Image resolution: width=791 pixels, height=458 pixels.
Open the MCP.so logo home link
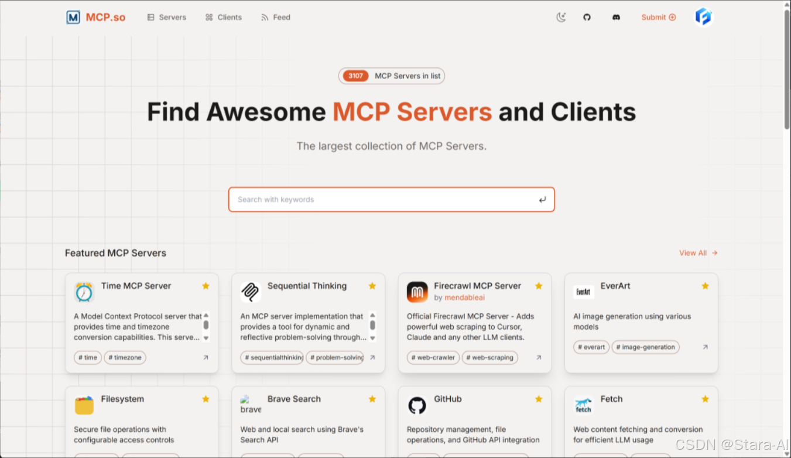coord(96,17)
